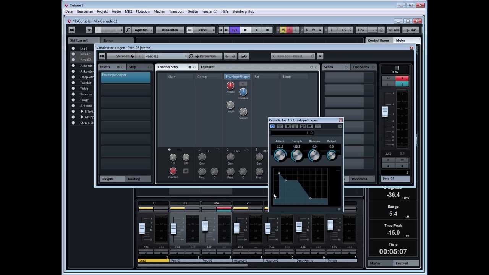Adjust Attack knob in EnvelopeShaper plugin window
The image size is (489, 275).
point(280,155)
